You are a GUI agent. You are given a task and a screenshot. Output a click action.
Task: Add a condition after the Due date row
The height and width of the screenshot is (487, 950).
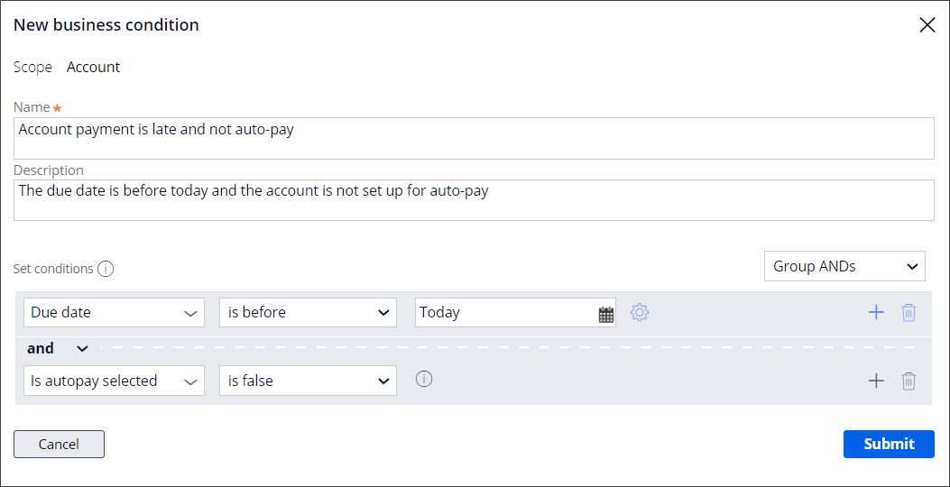[x=875, y=313]
